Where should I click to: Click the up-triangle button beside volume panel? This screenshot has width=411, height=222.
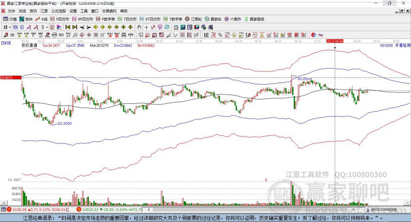4,203
